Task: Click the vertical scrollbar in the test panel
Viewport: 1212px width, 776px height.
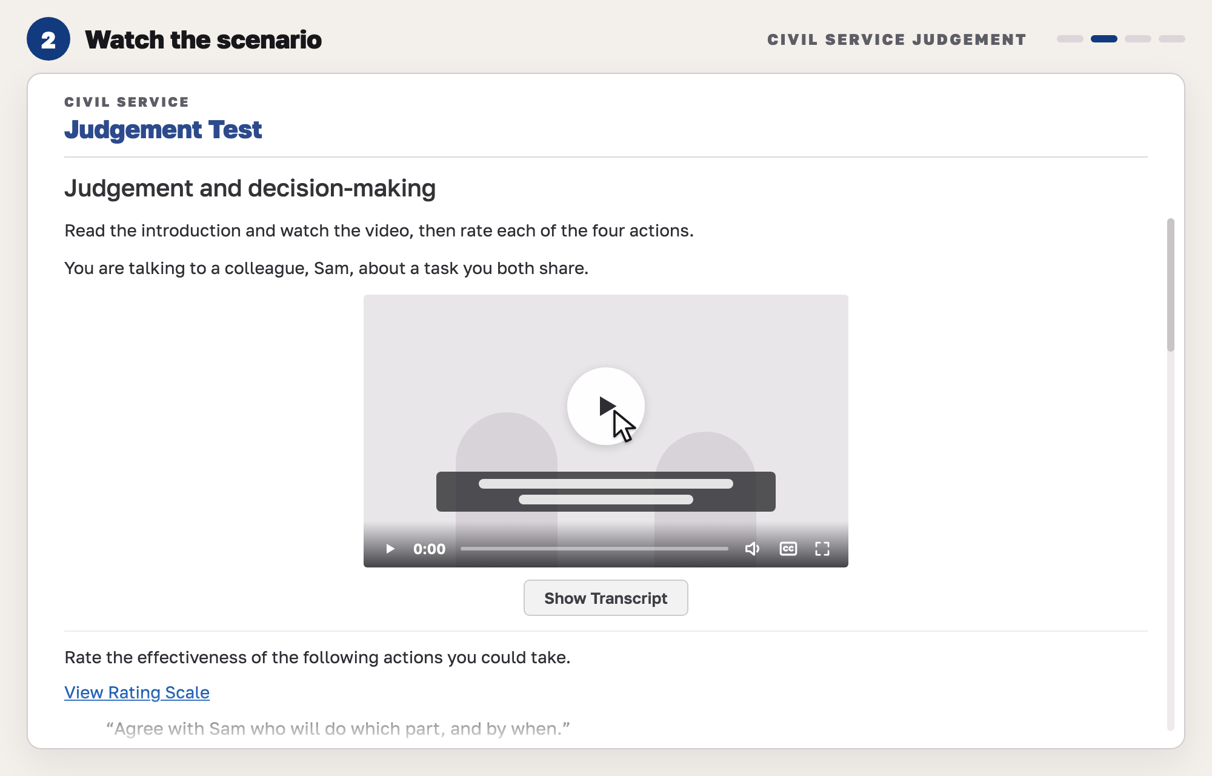Action: point(1171,285)
